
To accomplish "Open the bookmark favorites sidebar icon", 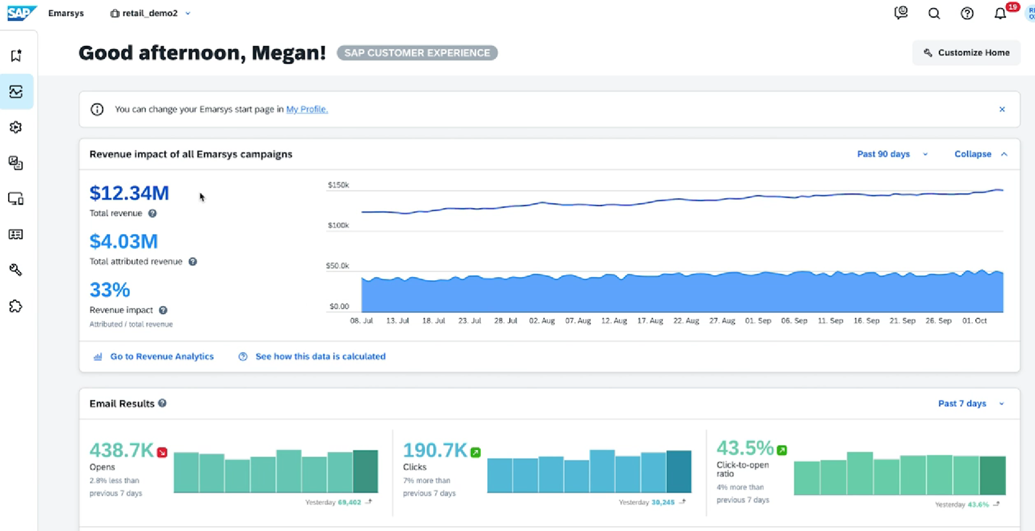I will click(x=16, y=55).
